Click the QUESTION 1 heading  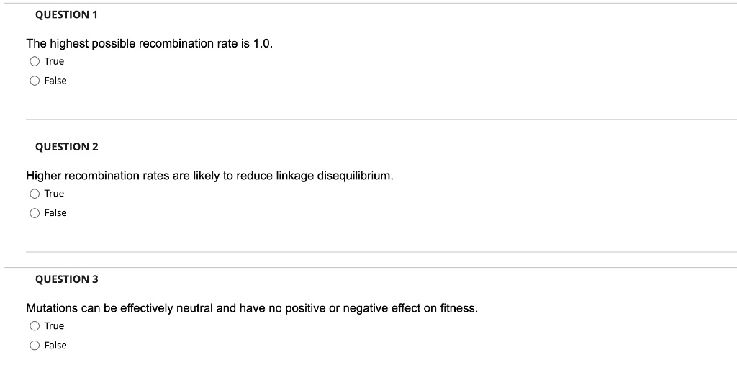(x=66, y=14)
